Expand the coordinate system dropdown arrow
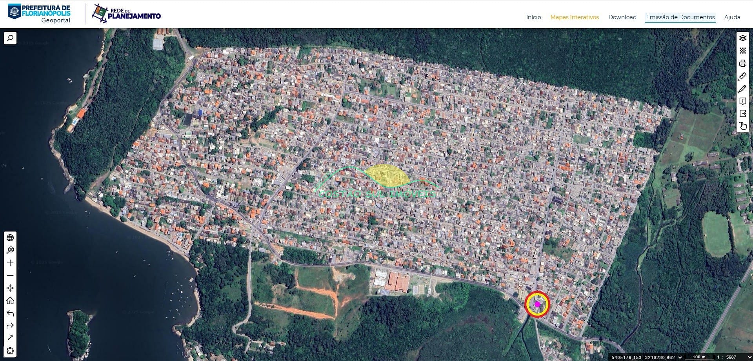Viewport: 753px width, 361px height. (680, 357)
